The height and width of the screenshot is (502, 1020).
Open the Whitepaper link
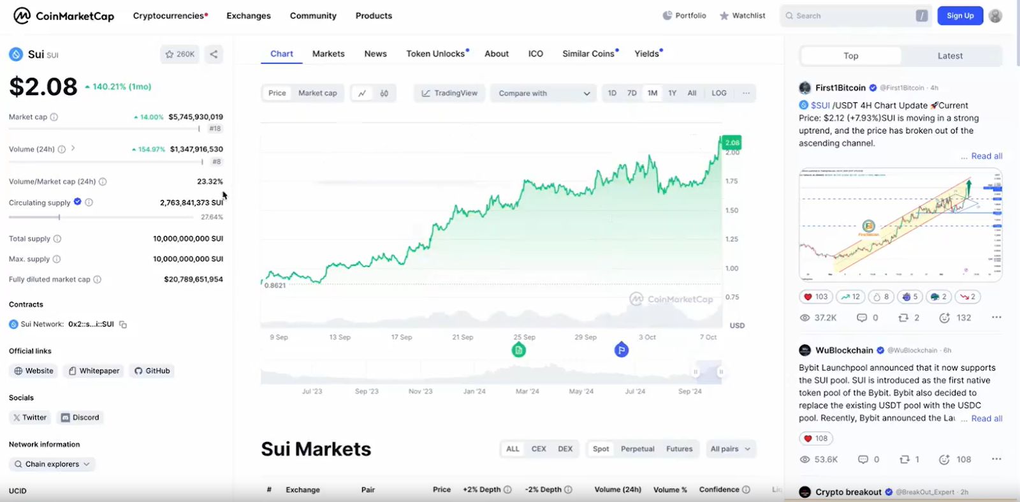(x=94, y=371)
